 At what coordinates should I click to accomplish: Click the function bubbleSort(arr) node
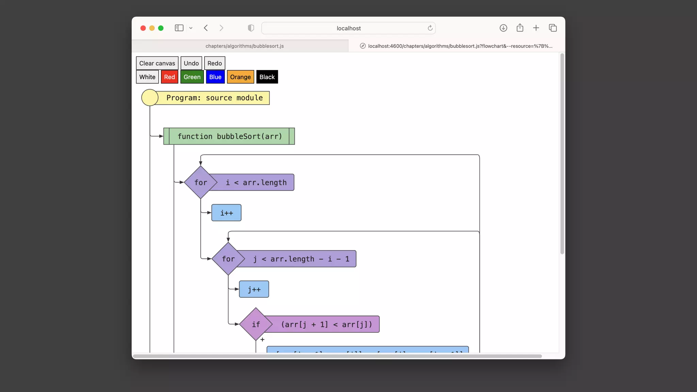229,136
